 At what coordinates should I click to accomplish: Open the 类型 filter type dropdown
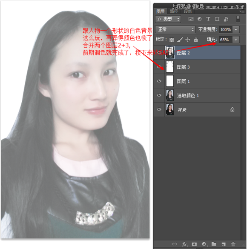click(x=168, y=19)
